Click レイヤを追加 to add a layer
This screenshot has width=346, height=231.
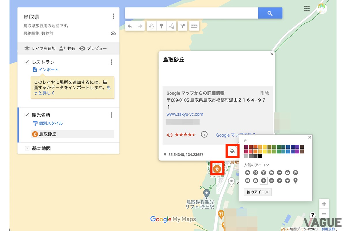tap(40, 49)
